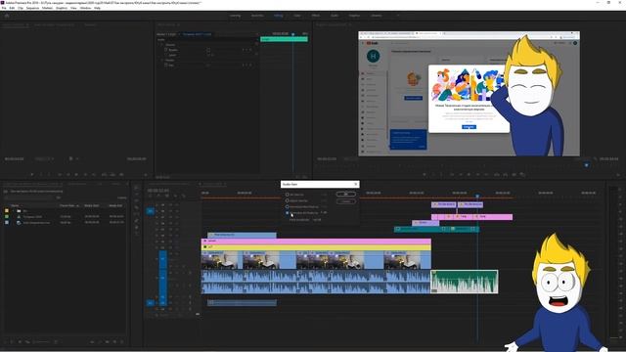Toggle the V1 source patch indicator
626x352 pixels.
click(150, 211)
